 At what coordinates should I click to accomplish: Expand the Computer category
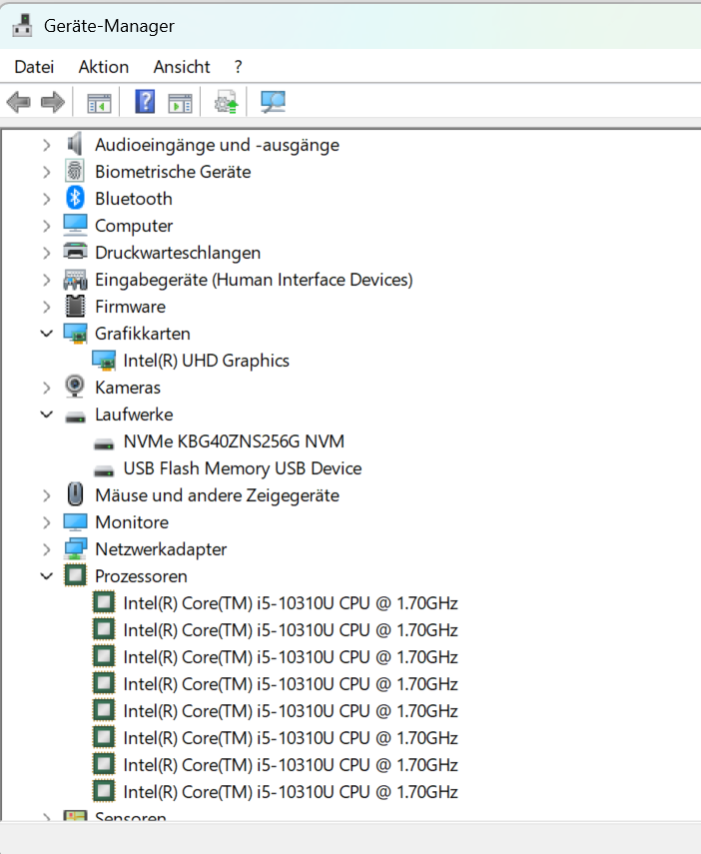[x=47, y=226]
